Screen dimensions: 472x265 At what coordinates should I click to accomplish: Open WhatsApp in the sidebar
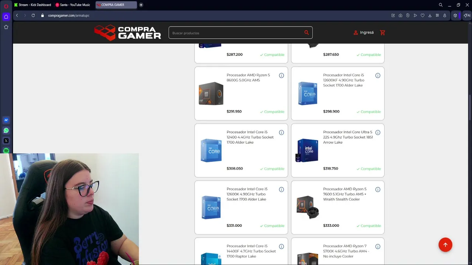[6, 130]
